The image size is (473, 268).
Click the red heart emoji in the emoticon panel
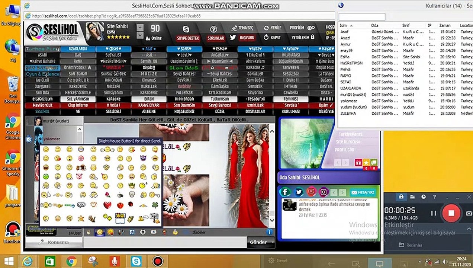[x=107, y=205]
